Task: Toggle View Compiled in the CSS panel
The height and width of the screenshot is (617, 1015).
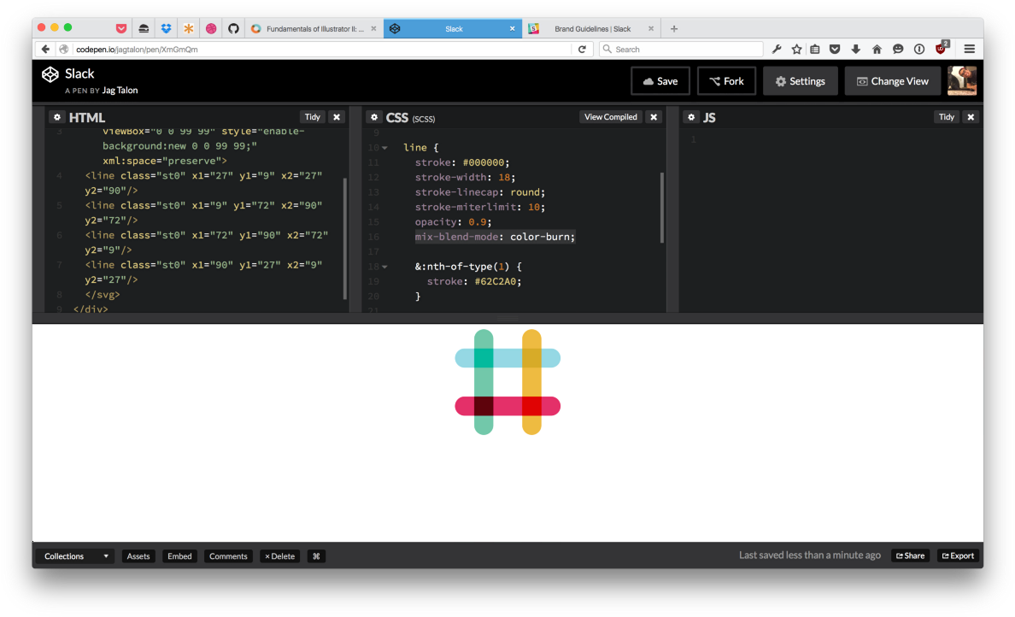Action: click(x=610, y=117)
